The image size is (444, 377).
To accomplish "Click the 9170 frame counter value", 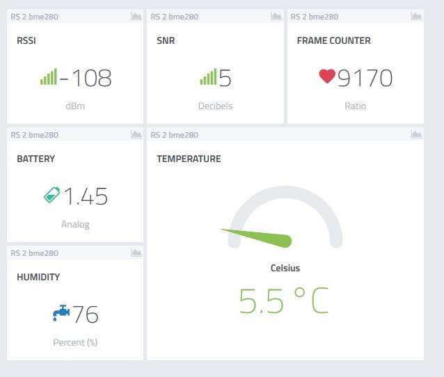I will pyautogui.click(x=365, y=78).
